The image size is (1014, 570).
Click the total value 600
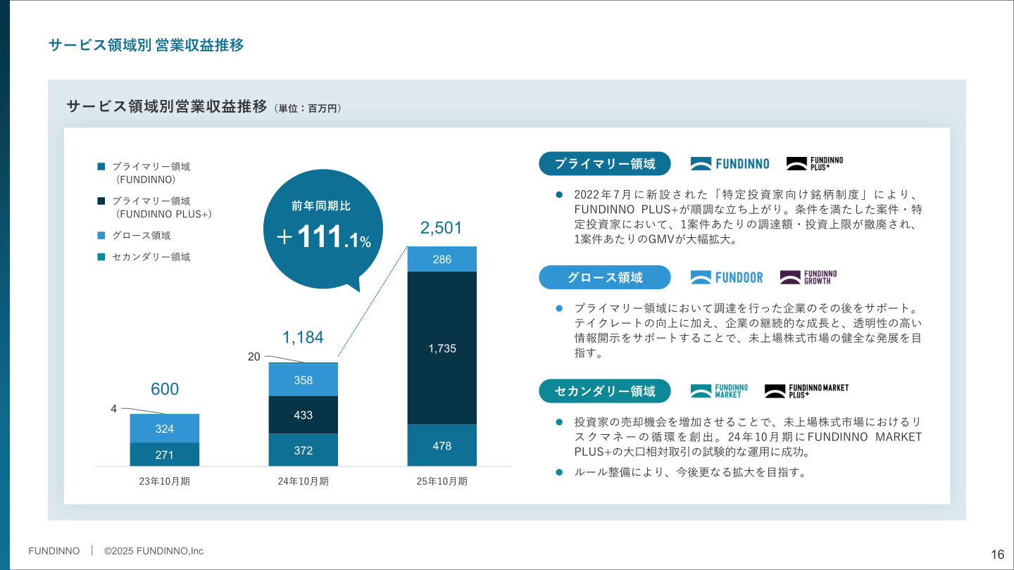pyautogui.click(x=165, y=390)
